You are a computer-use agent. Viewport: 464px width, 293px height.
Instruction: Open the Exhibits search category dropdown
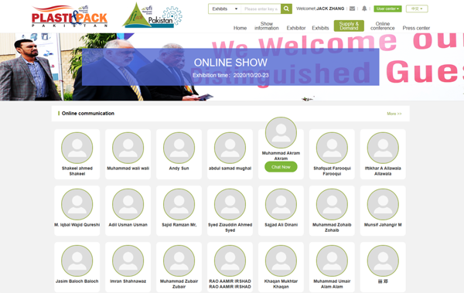(225, 9)
